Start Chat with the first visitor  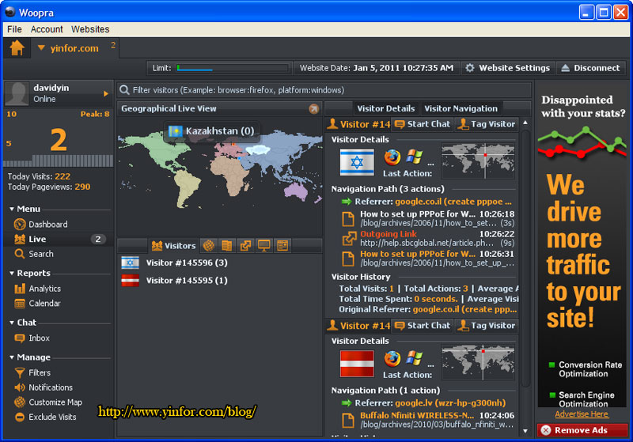(x=423, y=124)
